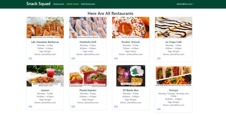Viewport: 226px width, 115px height.
Task: Edit the Dunkin' Donuts entry
Action: click(116, 58)
